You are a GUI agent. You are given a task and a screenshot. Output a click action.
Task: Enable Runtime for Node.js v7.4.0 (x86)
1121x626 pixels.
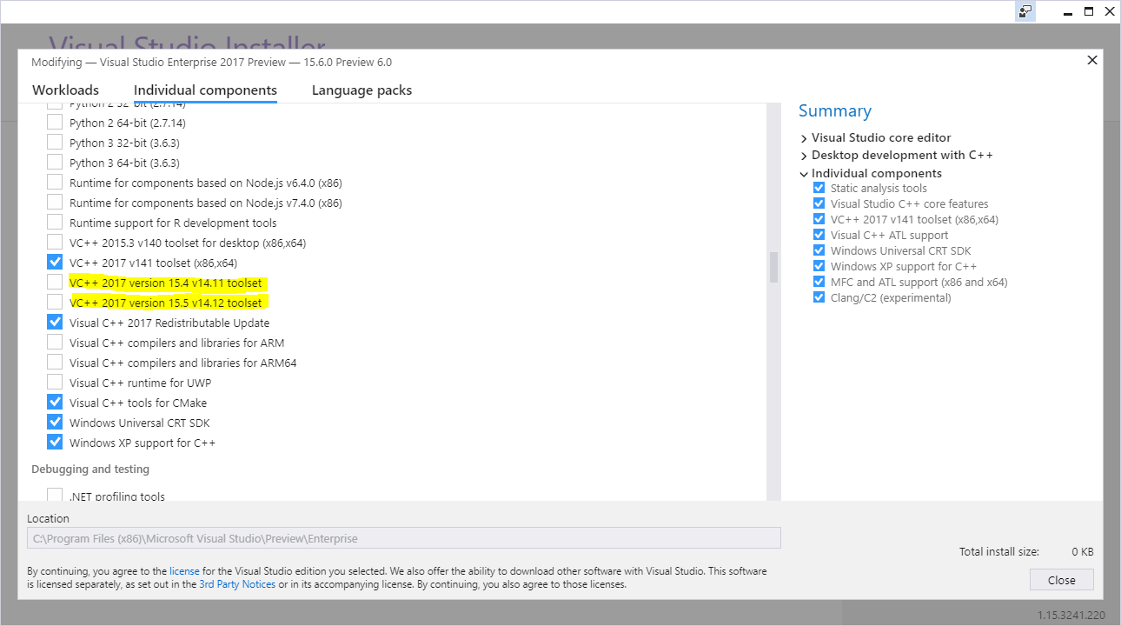tap(55, 203)
